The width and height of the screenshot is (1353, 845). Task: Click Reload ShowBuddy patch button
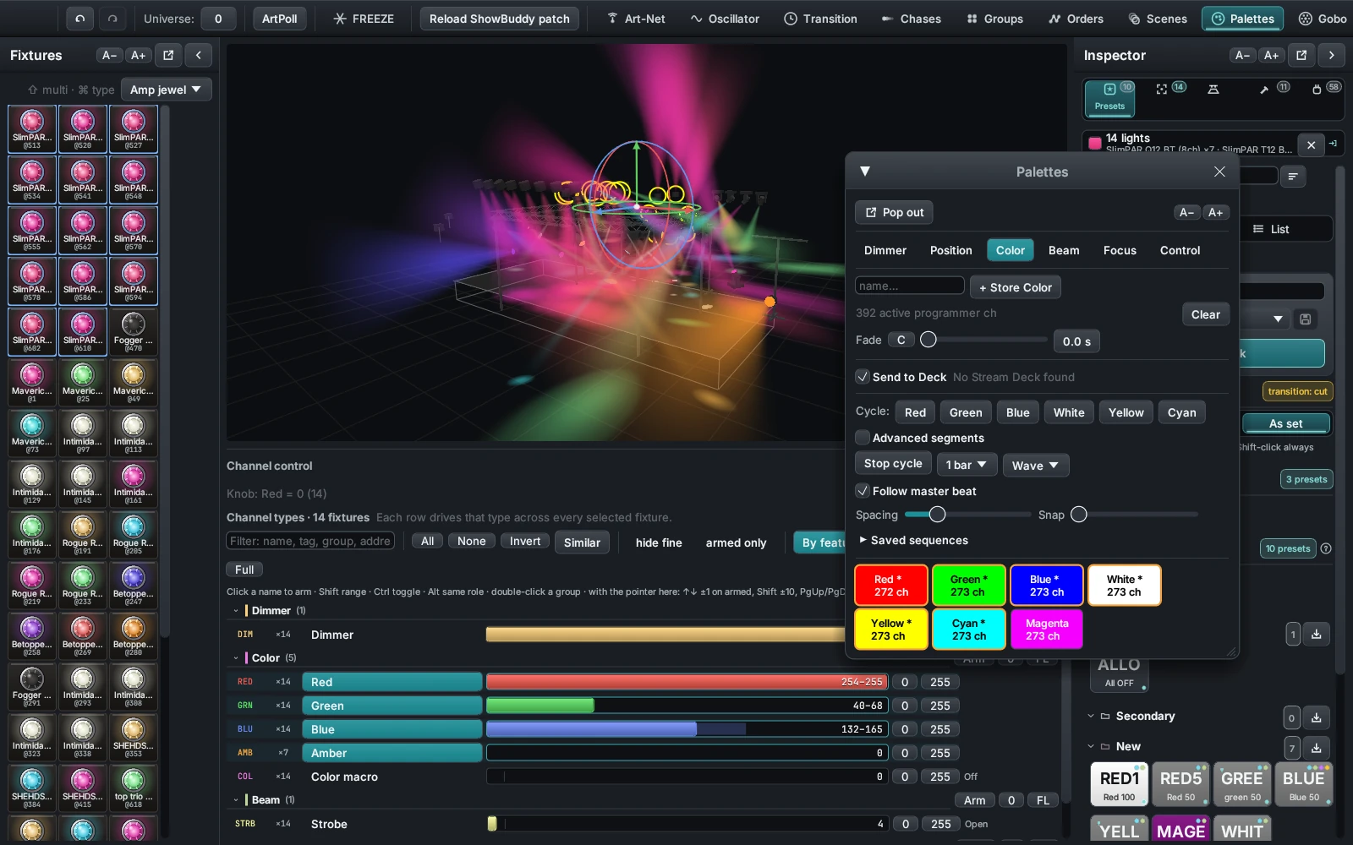click(499, 19)
